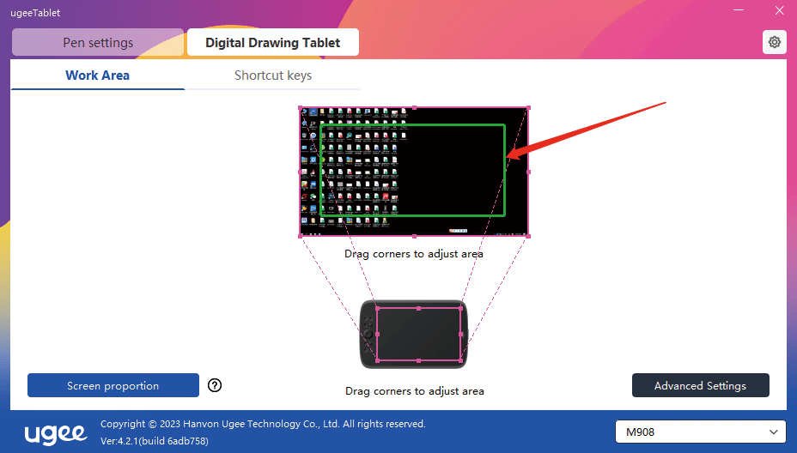Click bottom-left corner handle of tablet area
The height and width of the screenshot is (453, 797).
(x=377, y=360)
